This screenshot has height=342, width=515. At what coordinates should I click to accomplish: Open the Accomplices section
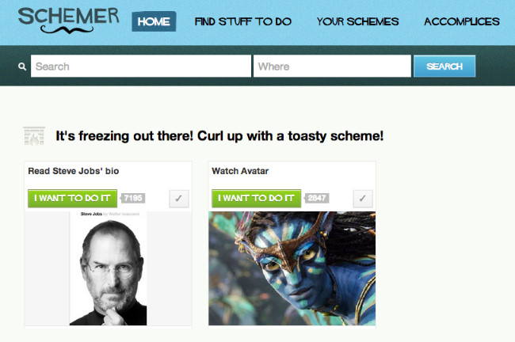[x=462, y=21]
